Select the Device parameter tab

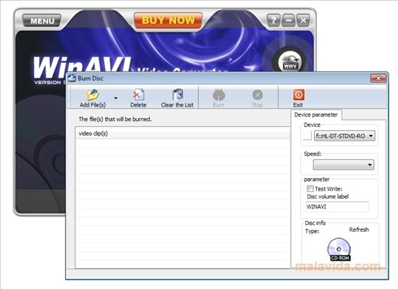pos(316,115)
